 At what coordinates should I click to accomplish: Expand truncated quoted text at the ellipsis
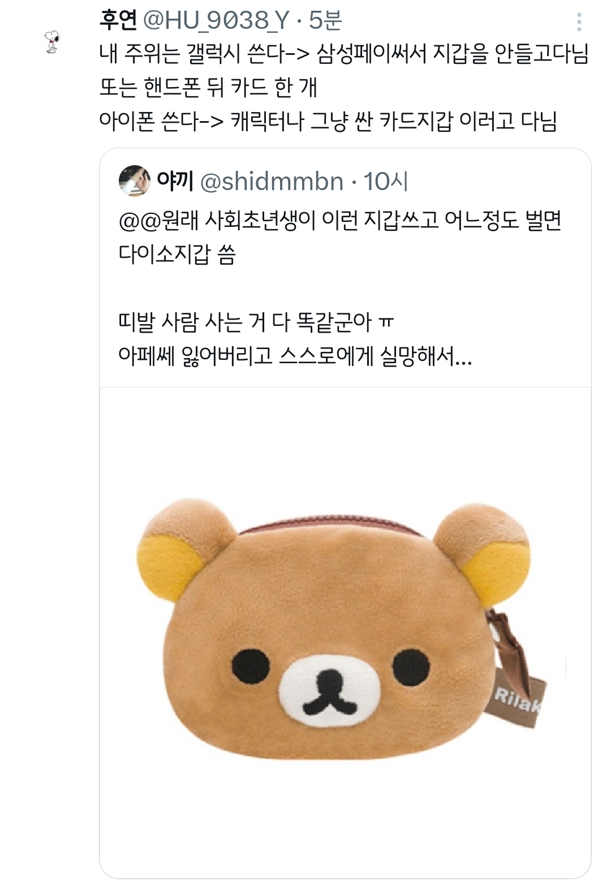tap(464, 356)
